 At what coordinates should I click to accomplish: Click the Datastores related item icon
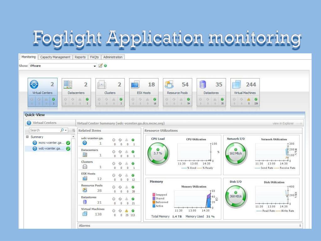pyautogui.click(x=85, y=202)
